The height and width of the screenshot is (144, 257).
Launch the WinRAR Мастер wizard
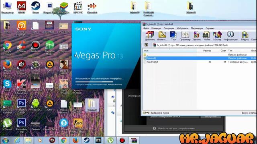(217, 36)
